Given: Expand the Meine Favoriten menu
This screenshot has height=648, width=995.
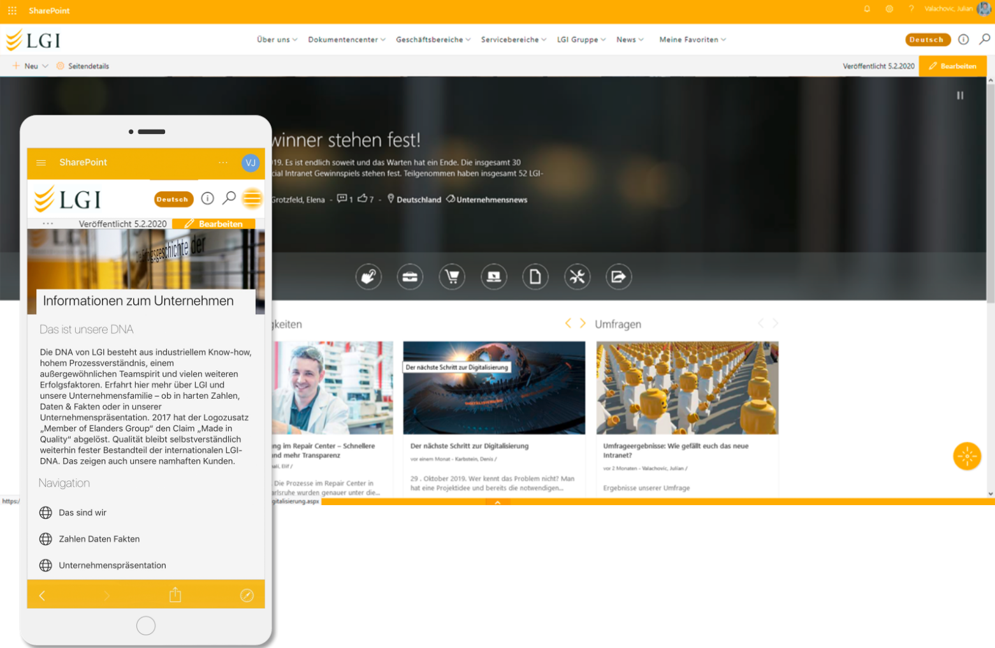Looking at the screenshot, I should (x=693, y=40).
